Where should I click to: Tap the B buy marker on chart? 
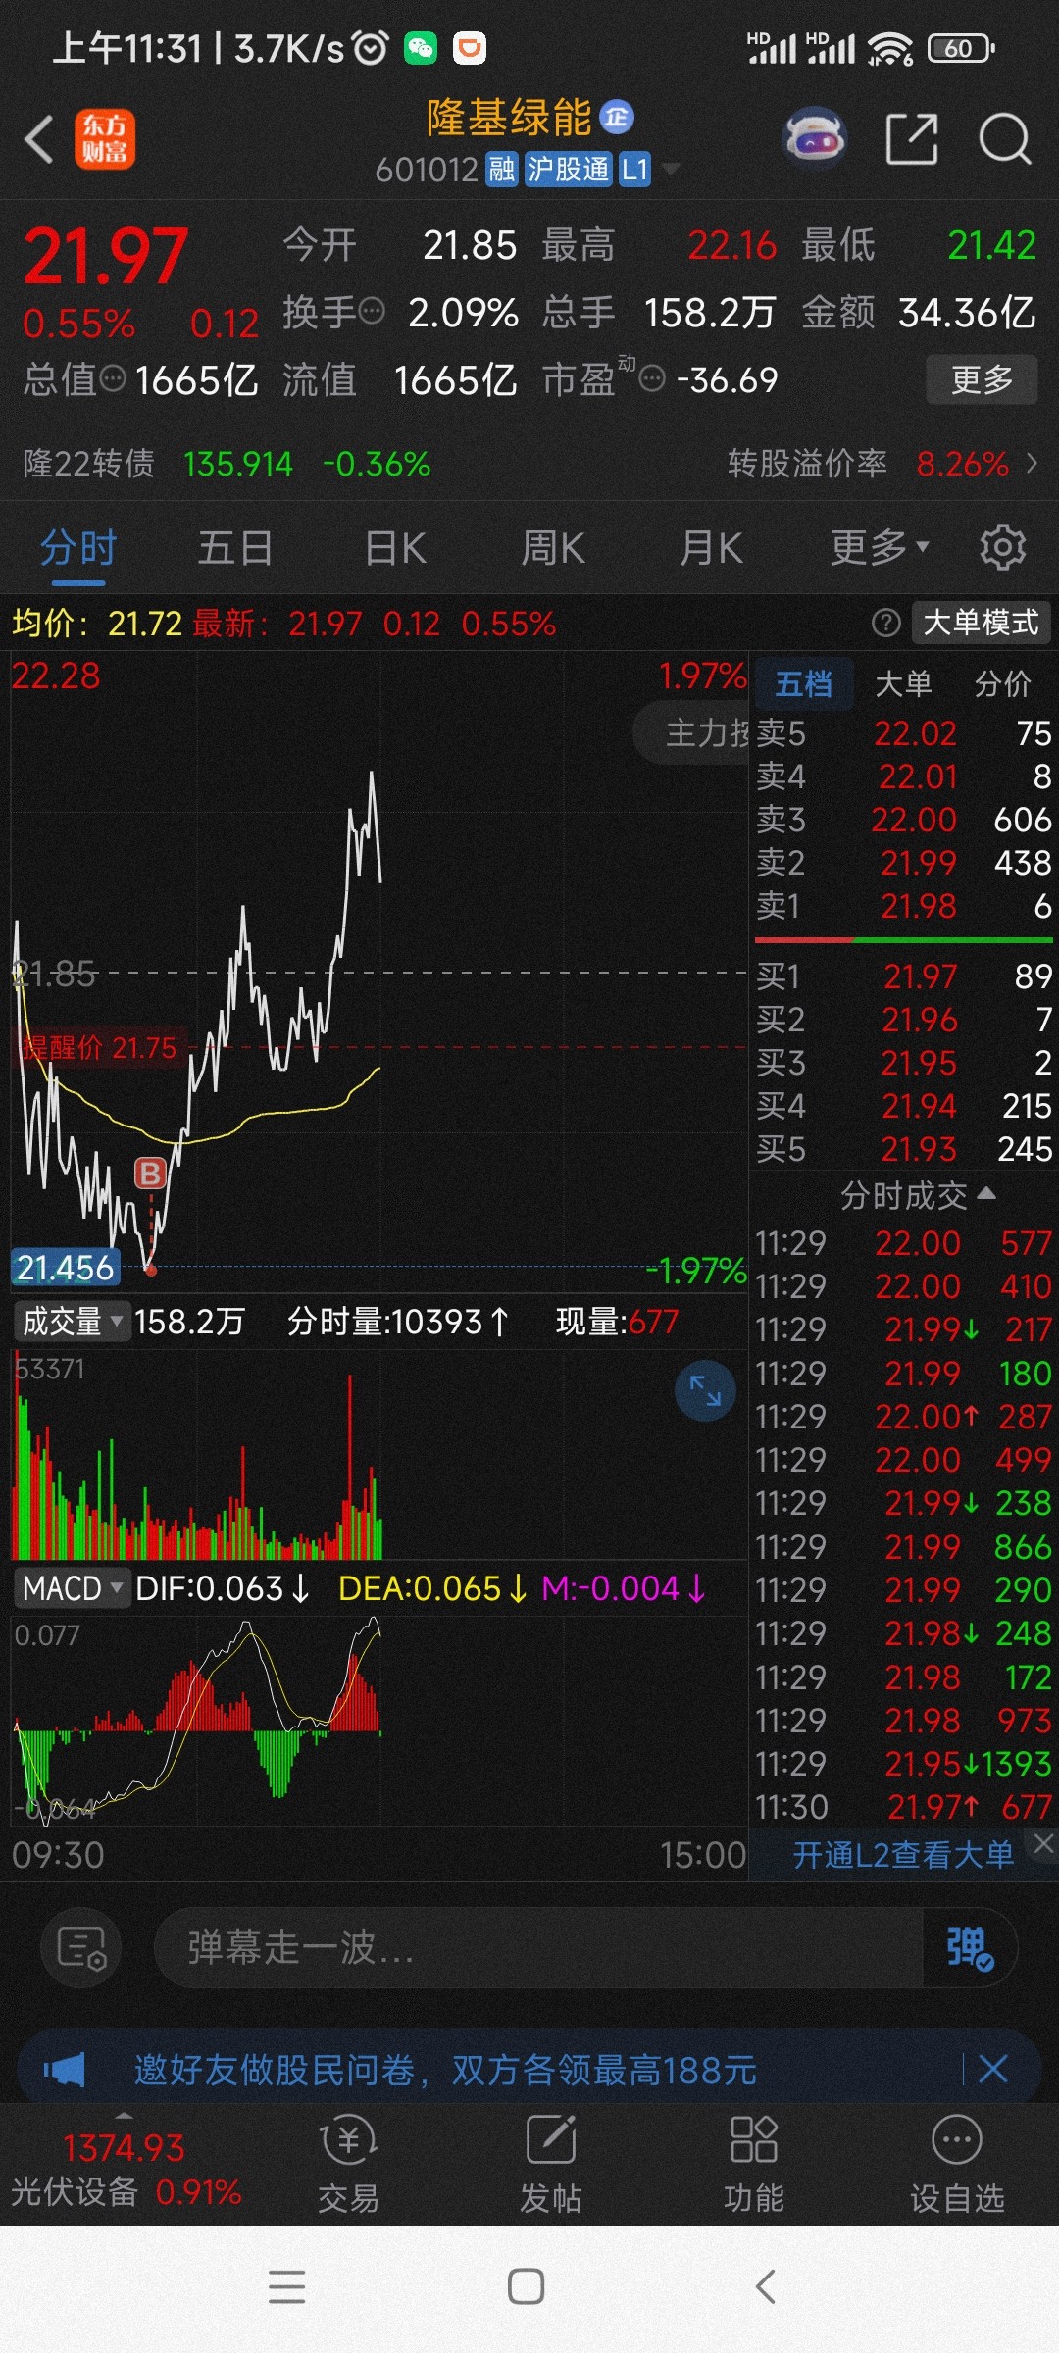[x=150, y=1173]
